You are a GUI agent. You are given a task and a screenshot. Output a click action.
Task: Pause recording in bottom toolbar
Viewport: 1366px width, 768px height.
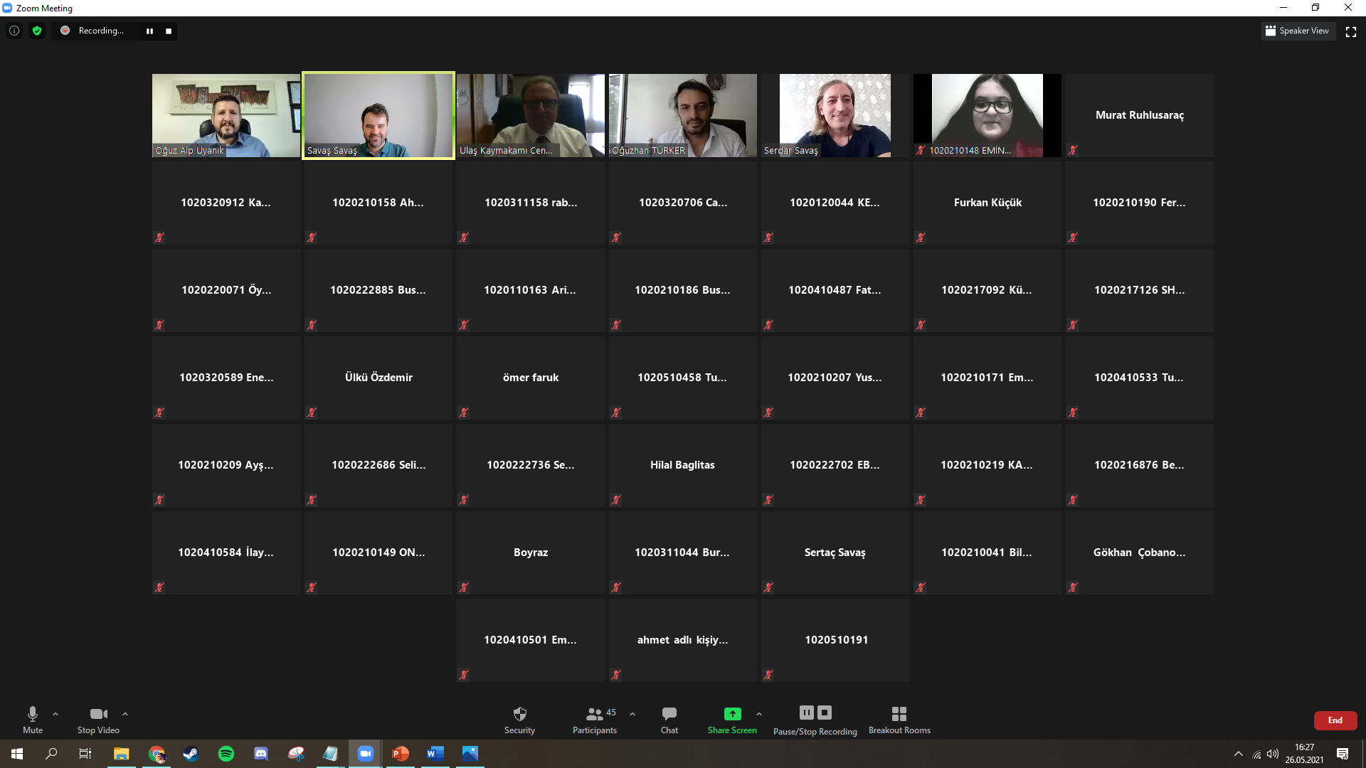[806, 713]
